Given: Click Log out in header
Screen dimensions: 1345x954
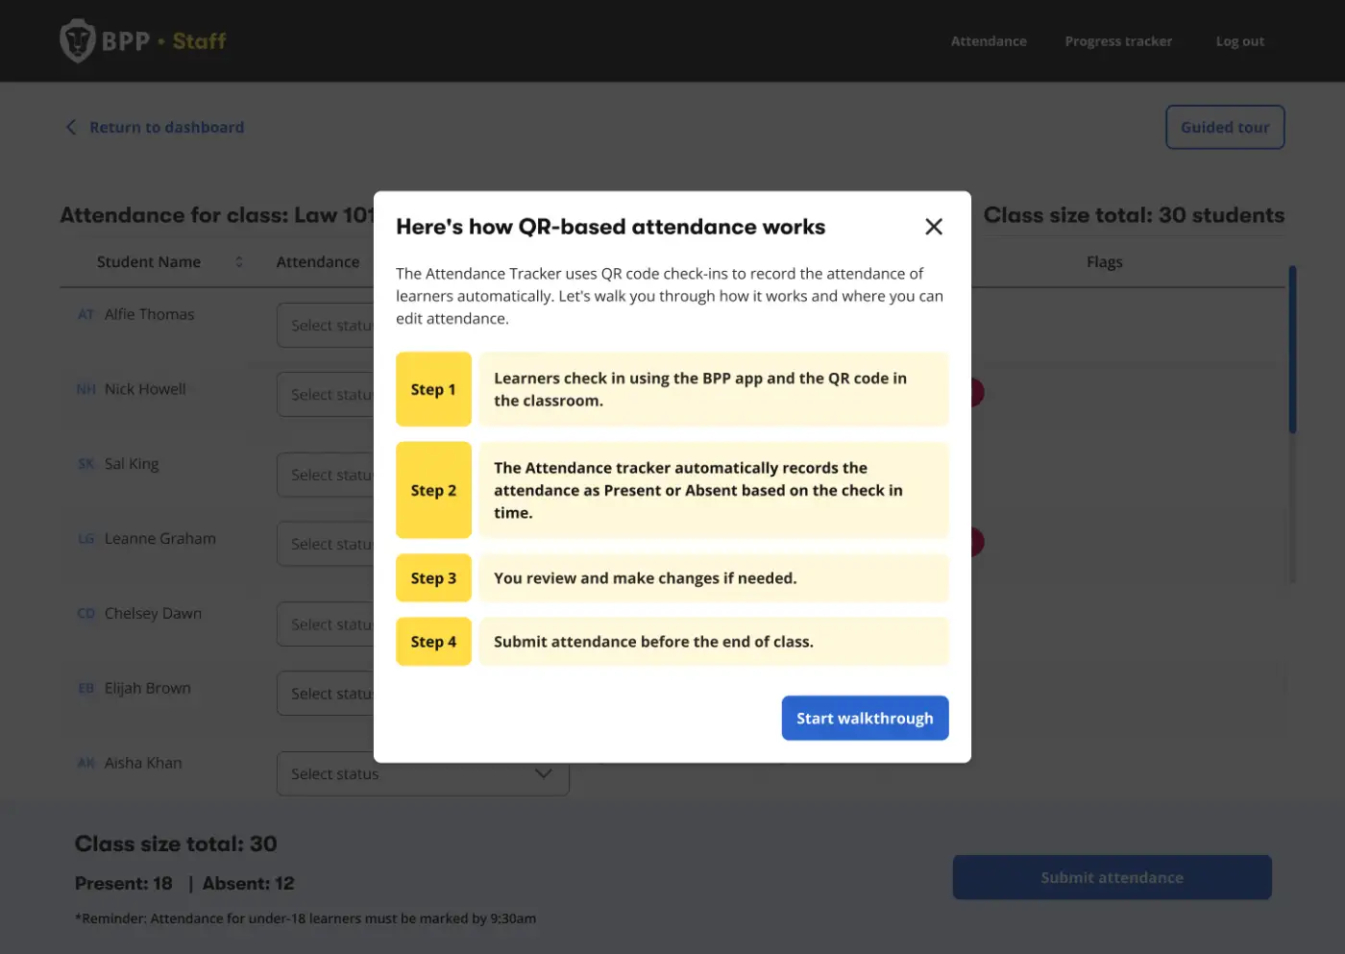Looking at the screenshot, I should click(x=1239, y=41).
